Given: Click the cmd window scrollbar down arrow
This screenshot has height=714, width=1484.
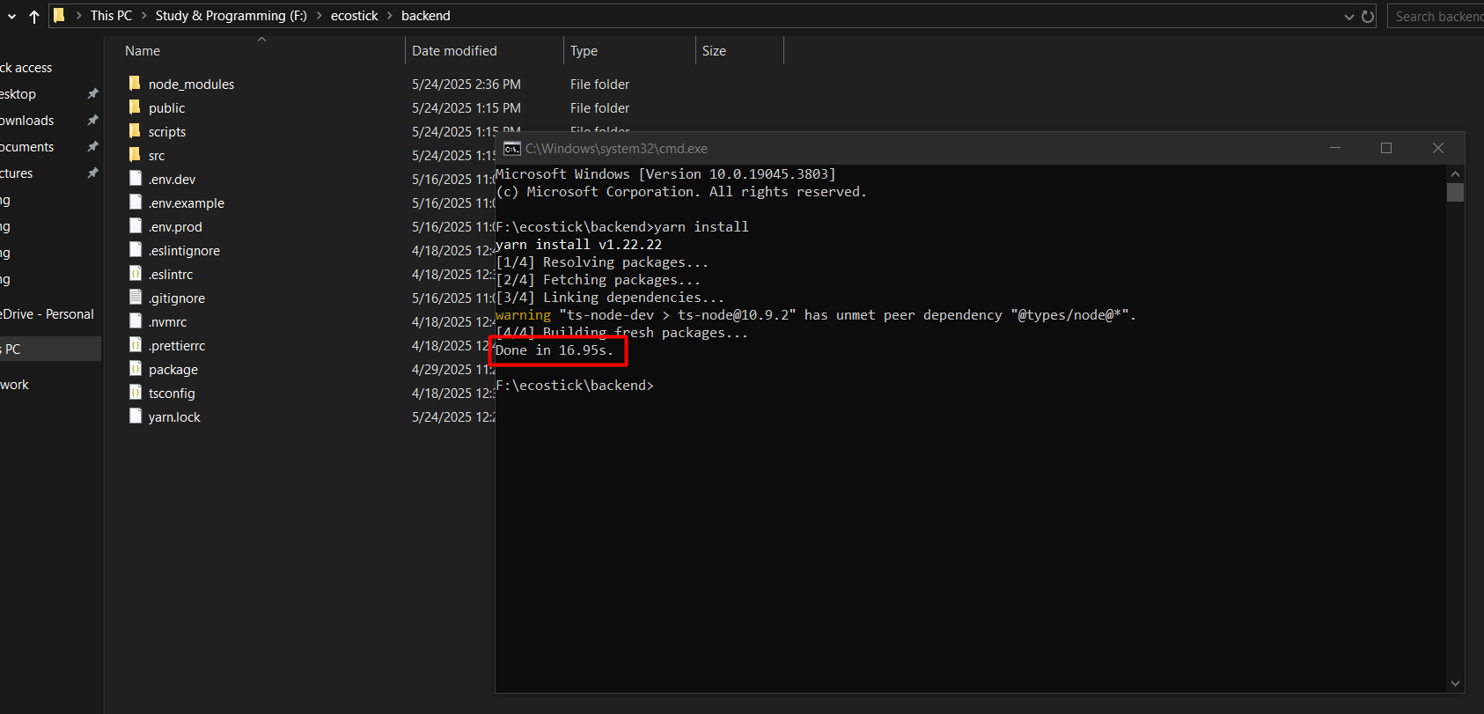Looking at the screenshot, I should click(x=1455, y=683).
